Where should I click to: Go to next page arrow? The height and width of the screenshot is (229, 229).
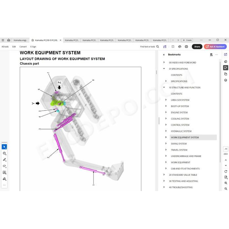point(226,166)
